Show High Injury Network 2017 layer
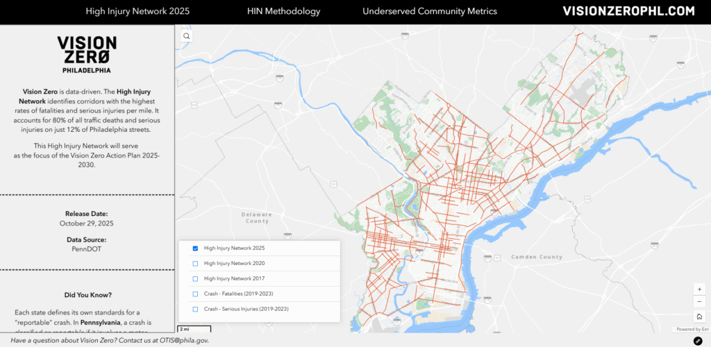711x347 pixels. tap(195, 278)
